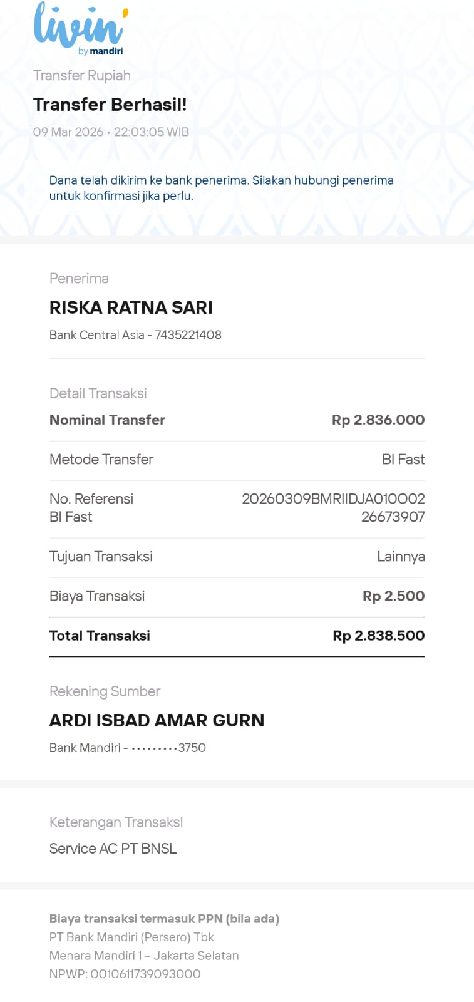The image size is (474, 1002).
Task: Click the Service AC PT BNSL description
Action: coord(113,849)
